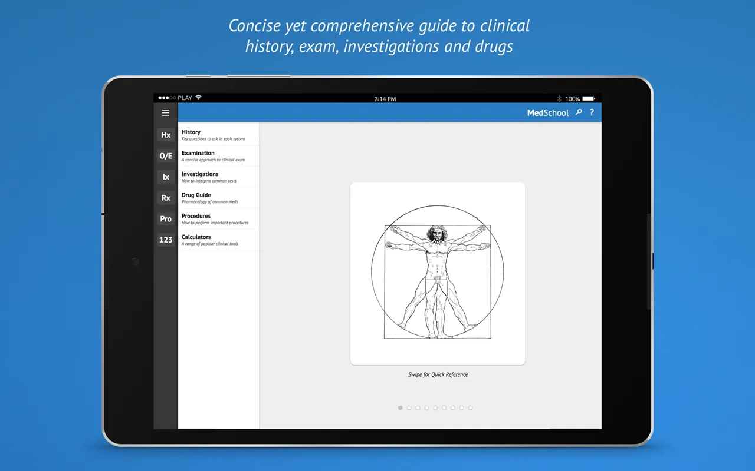Open the Investigations menu entry
The image size is (755, 471).
[219, 177]
